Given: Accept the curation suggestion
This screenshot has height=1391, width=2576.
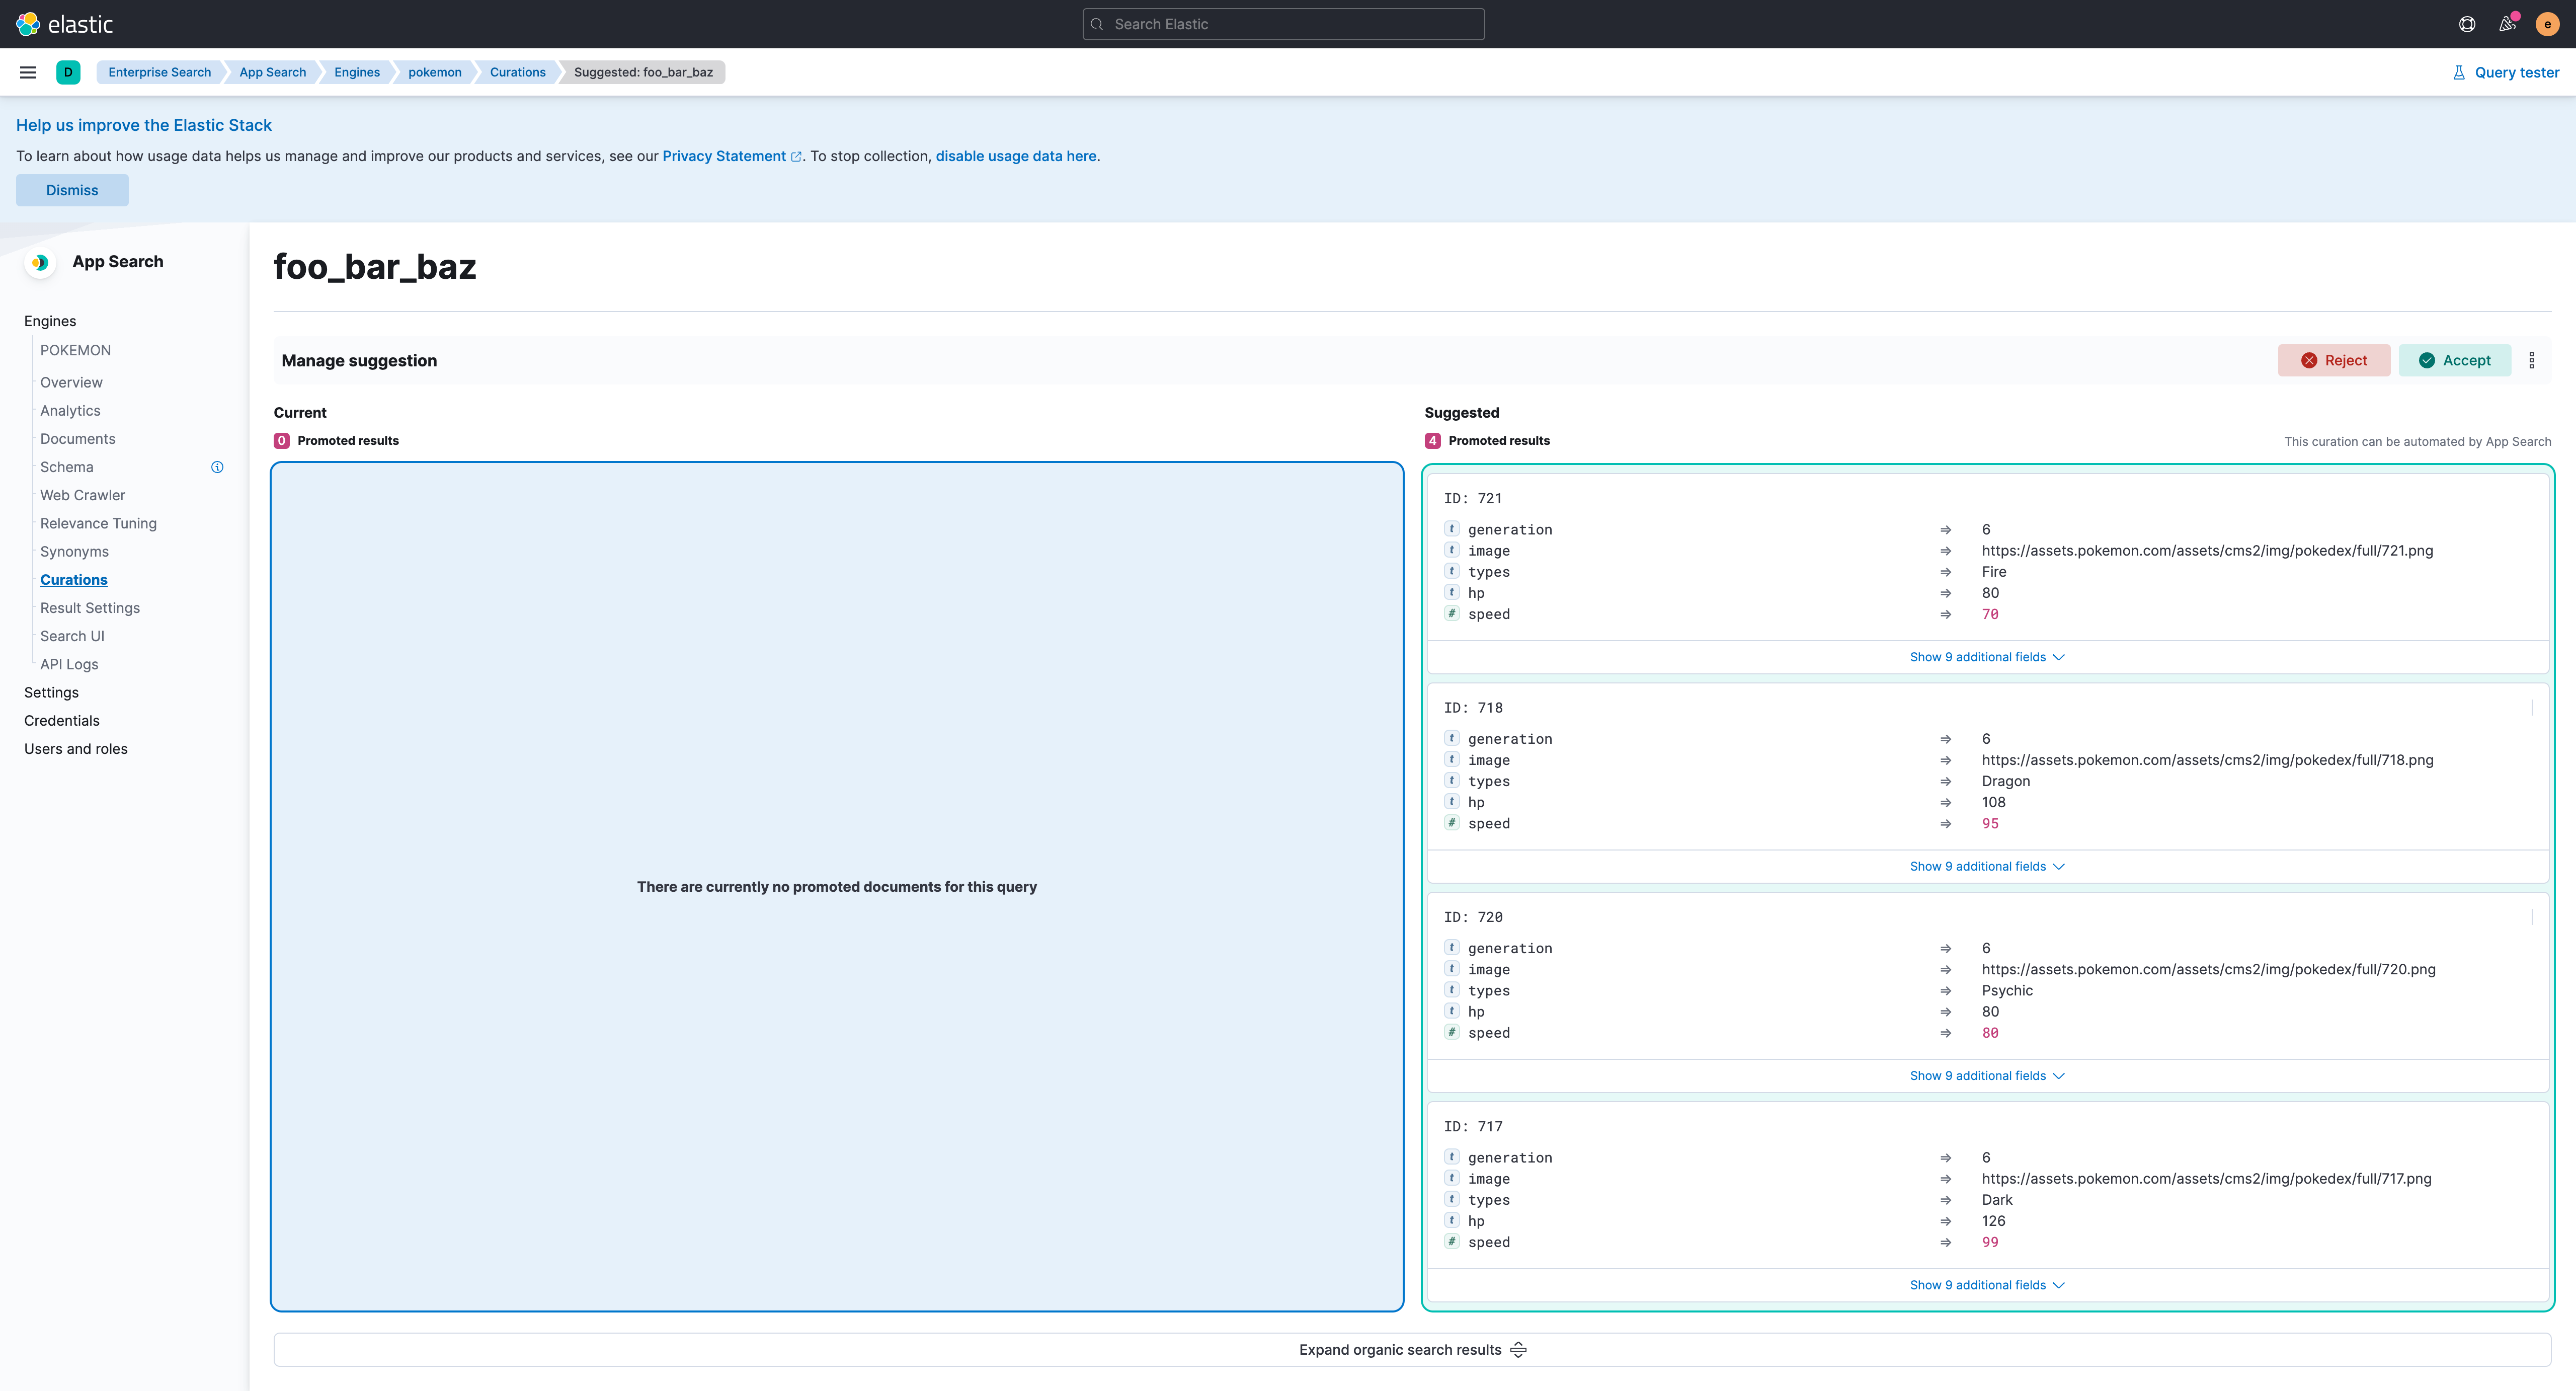Looking at the screenshot, I should (2454, 360).
